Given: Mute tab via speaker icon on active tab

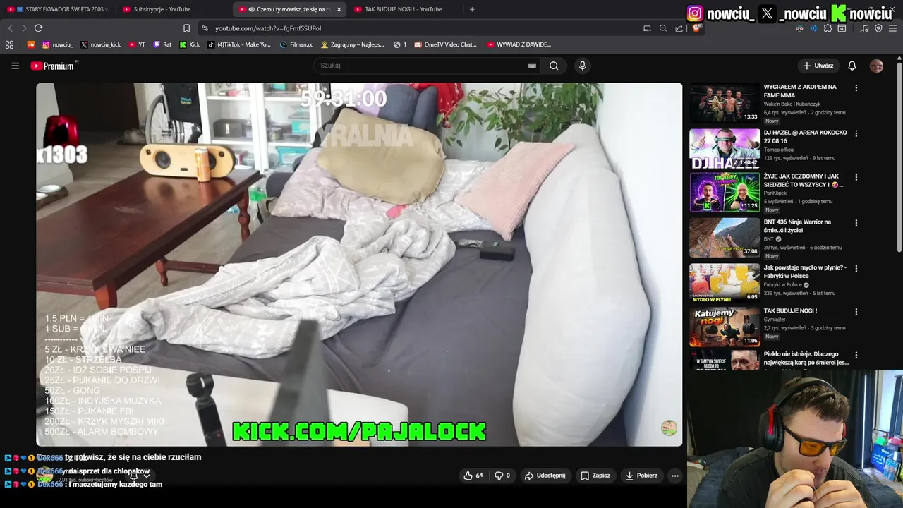Looking at the screenshot, I should [252, 9].
